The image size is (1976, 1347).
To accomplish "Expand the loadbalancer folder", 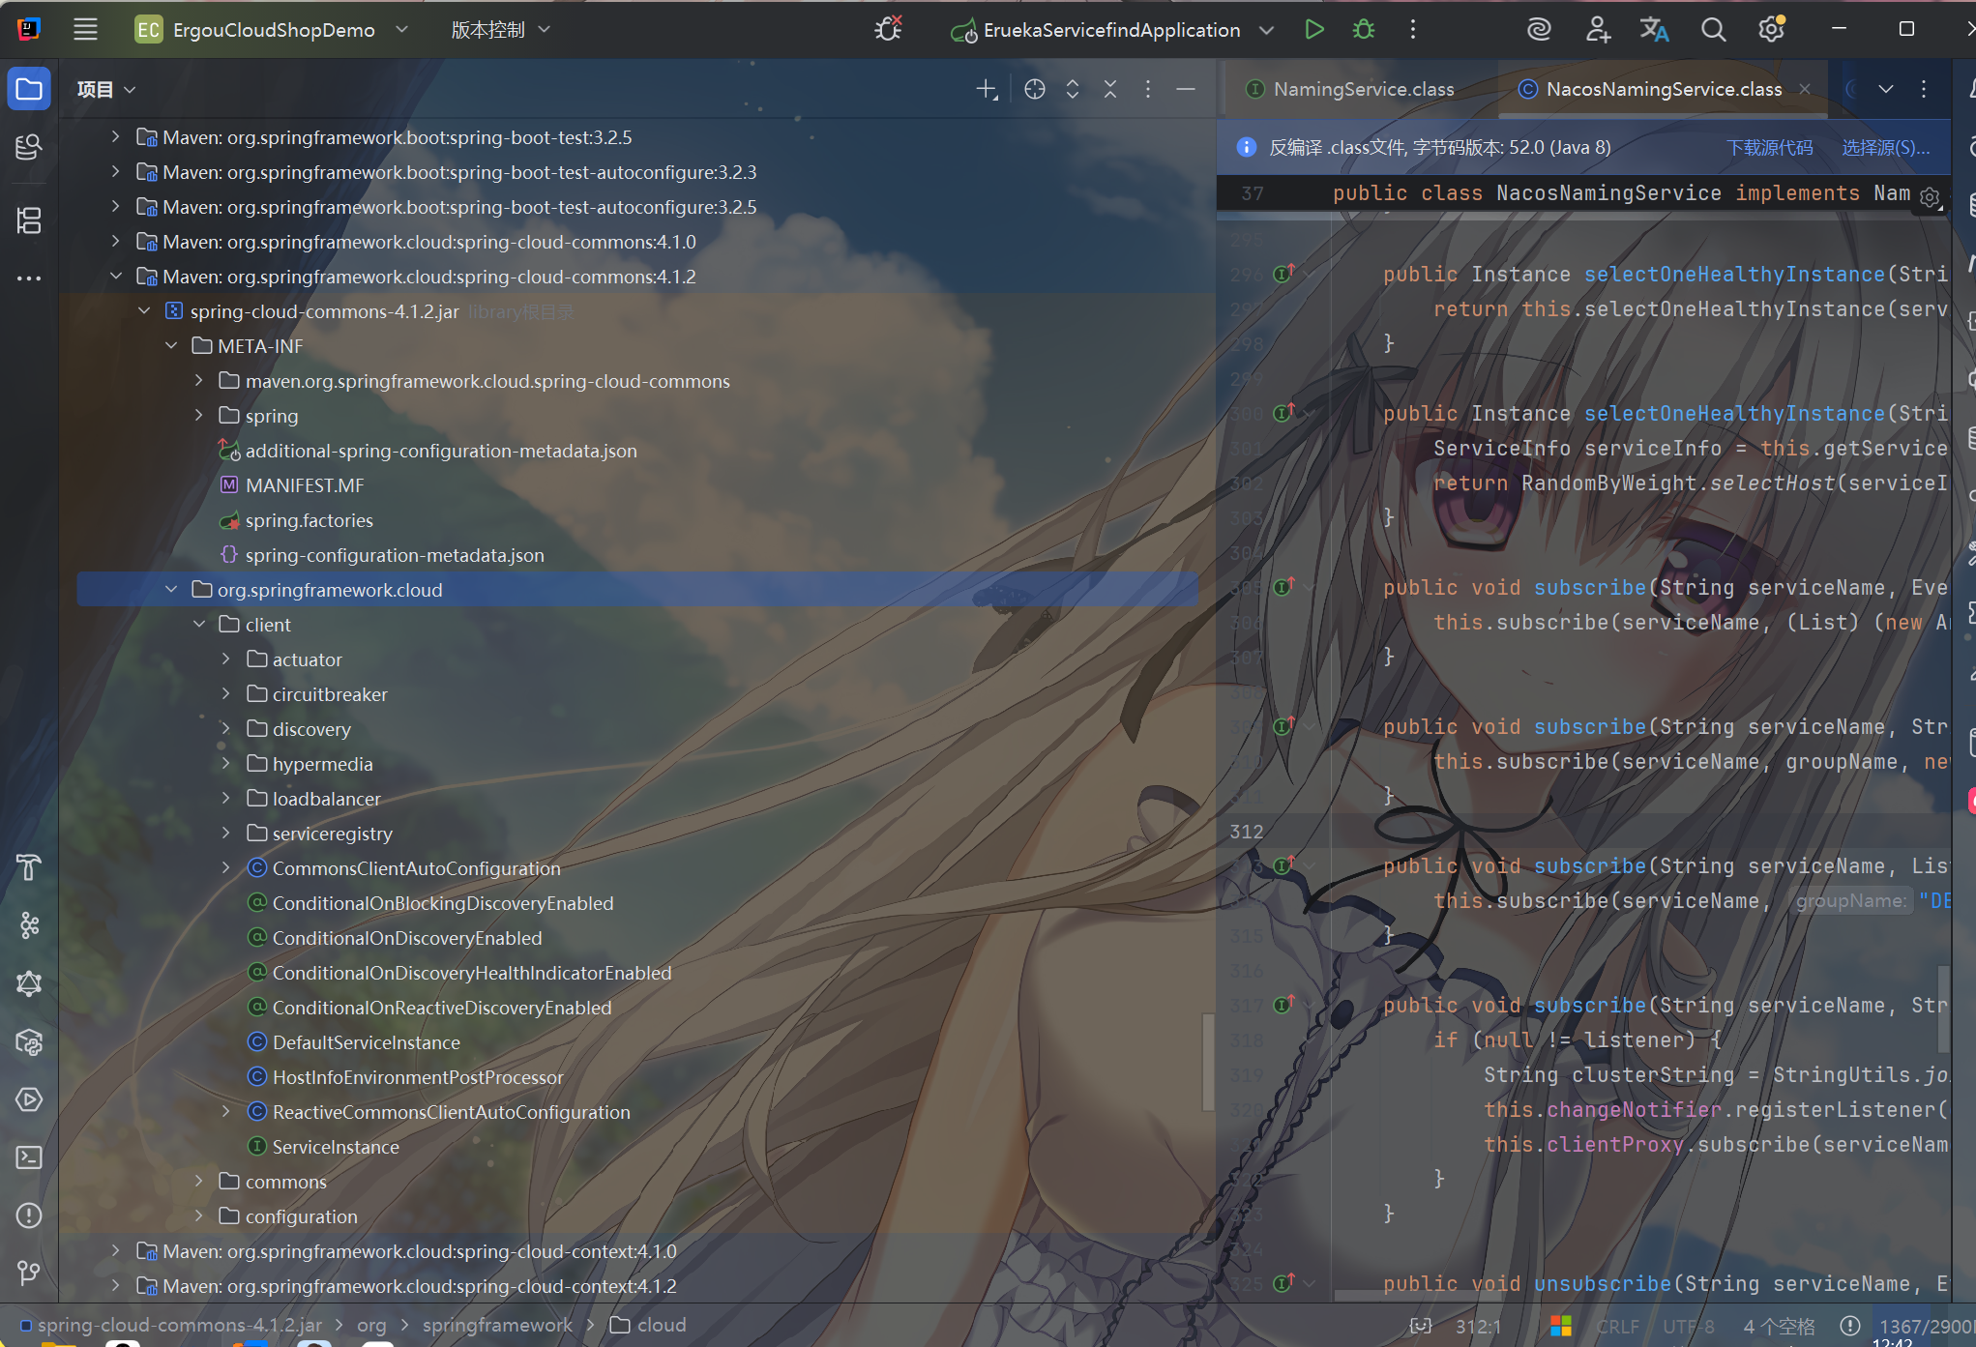I will pos(226,799).
